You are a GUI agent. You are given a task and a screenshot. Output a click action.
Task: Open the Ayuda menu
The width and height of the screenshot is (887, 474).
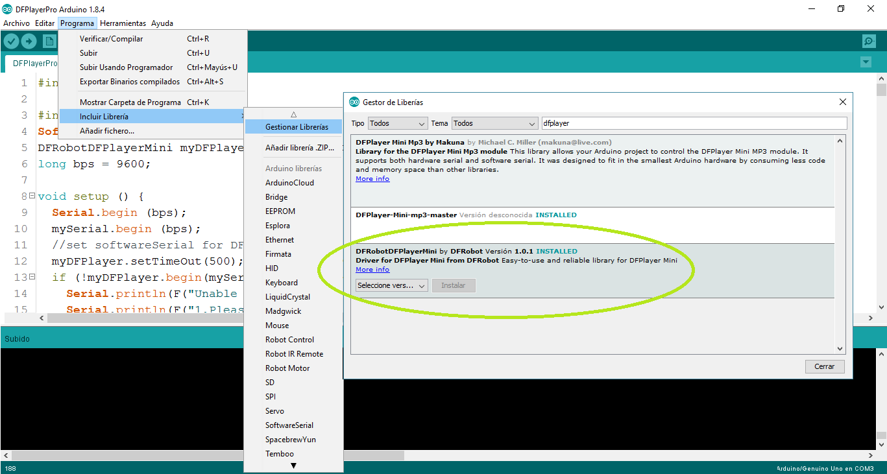click(x=162, y=23)
